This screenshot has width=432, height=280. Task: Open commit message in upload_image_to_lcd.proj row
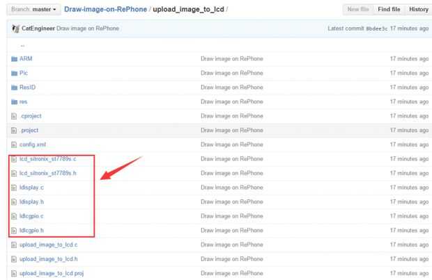pyautogui.click(x=232, y=273)
